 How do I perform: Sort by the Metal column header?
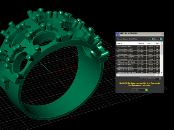point(127,43)
